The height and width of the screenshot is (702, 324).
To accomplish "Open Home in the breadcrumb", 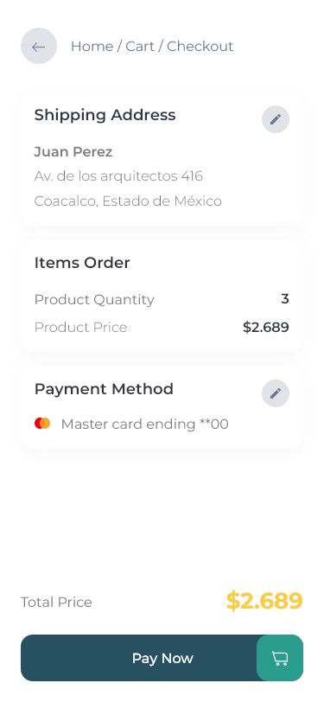I will click(x=92, y=46).
